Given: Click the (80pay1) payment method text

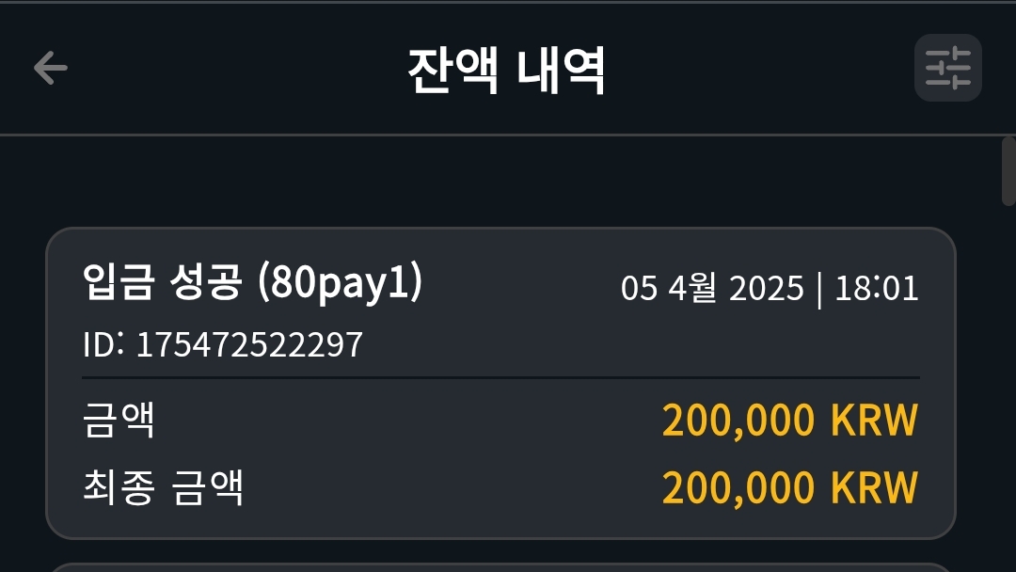Looking at the screenshot, I should coord(341,284).
